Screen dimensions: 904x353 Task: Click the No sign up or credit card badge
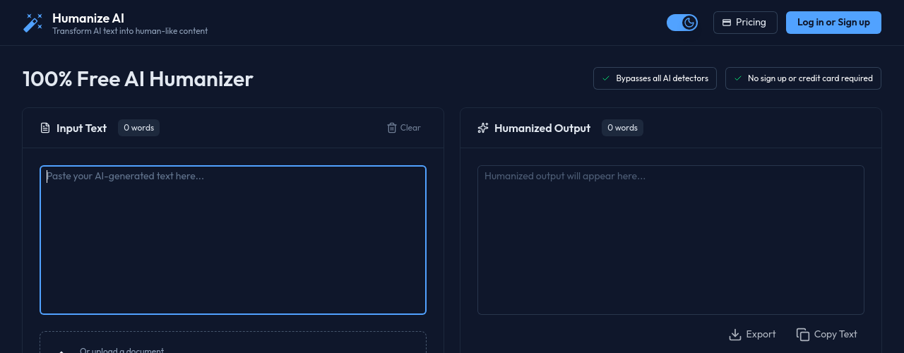[803, 78]
